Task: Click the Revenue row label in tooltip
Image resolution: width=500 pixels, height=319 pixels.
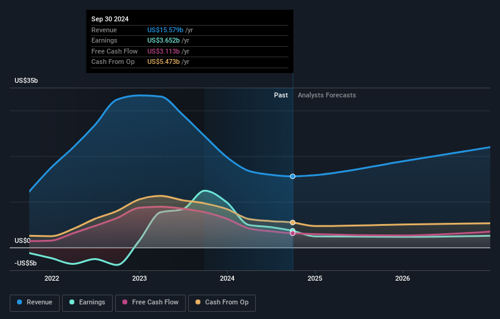Action: (x=104, y=30)
